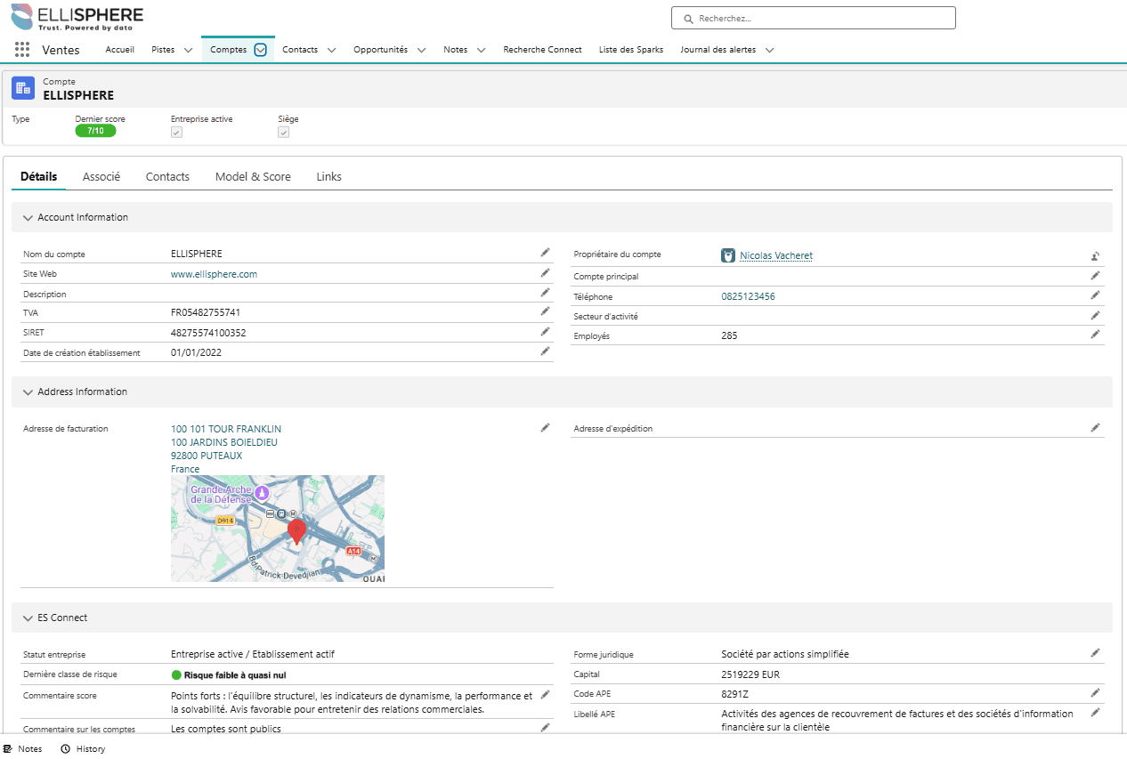This screenshot has height=759, width=1127.
Task: Open Opportunités dropdown chevron
Action: (x=421, y=50)
